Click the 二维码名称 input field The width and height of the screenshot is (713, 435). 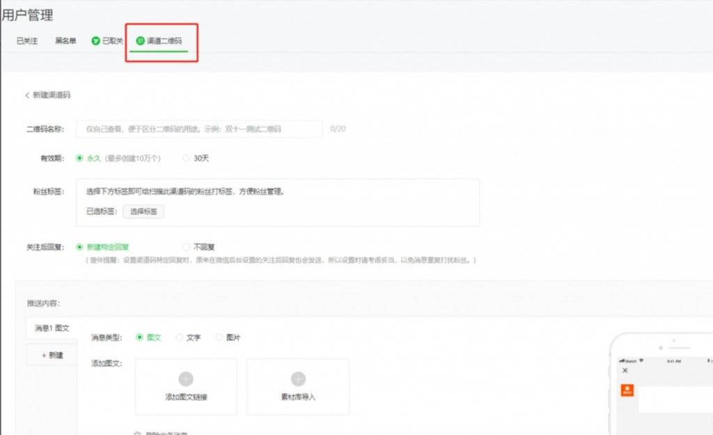[x=199, y=129]
